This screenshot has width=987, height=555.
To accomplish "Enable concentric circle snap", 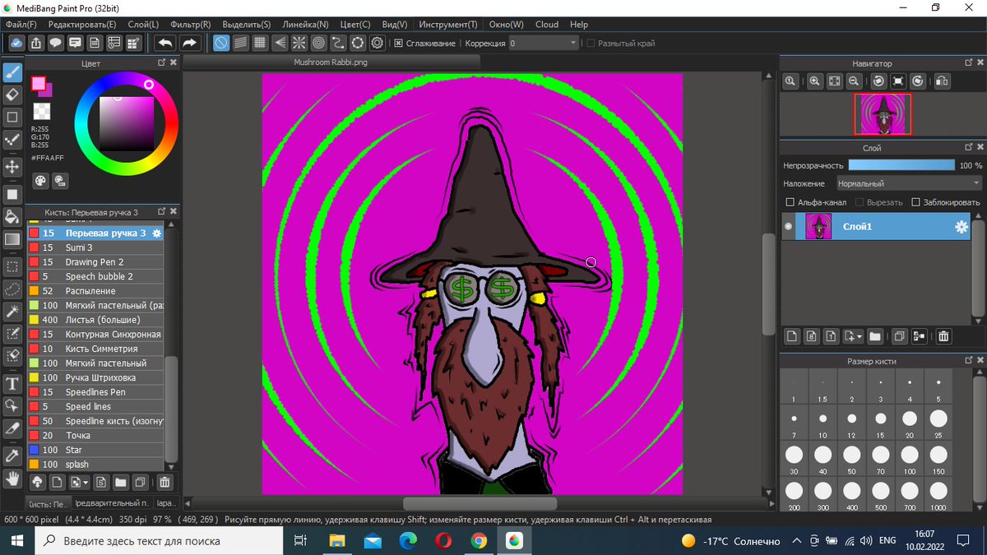I will [319, 43].
